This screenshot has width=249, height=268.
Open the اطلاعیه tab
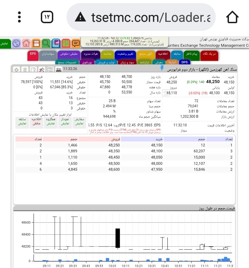point(163,55)
